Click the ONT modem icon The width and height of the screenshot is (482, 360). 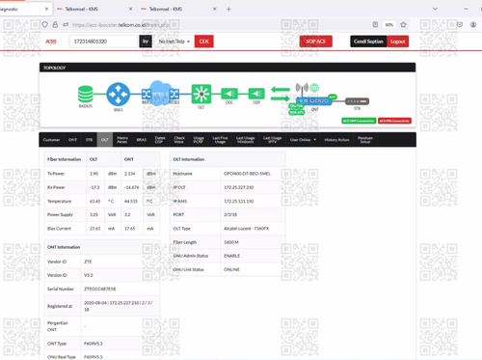(x=314, y=101)
